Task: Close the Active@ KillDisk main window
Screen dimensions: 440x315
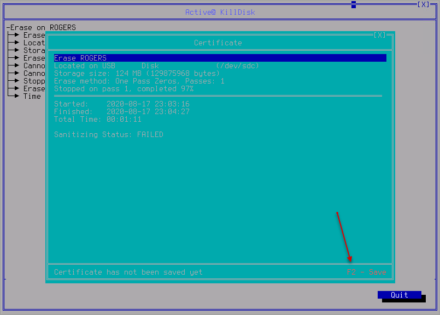Action: pyautogui.click(x=424, y=4)
